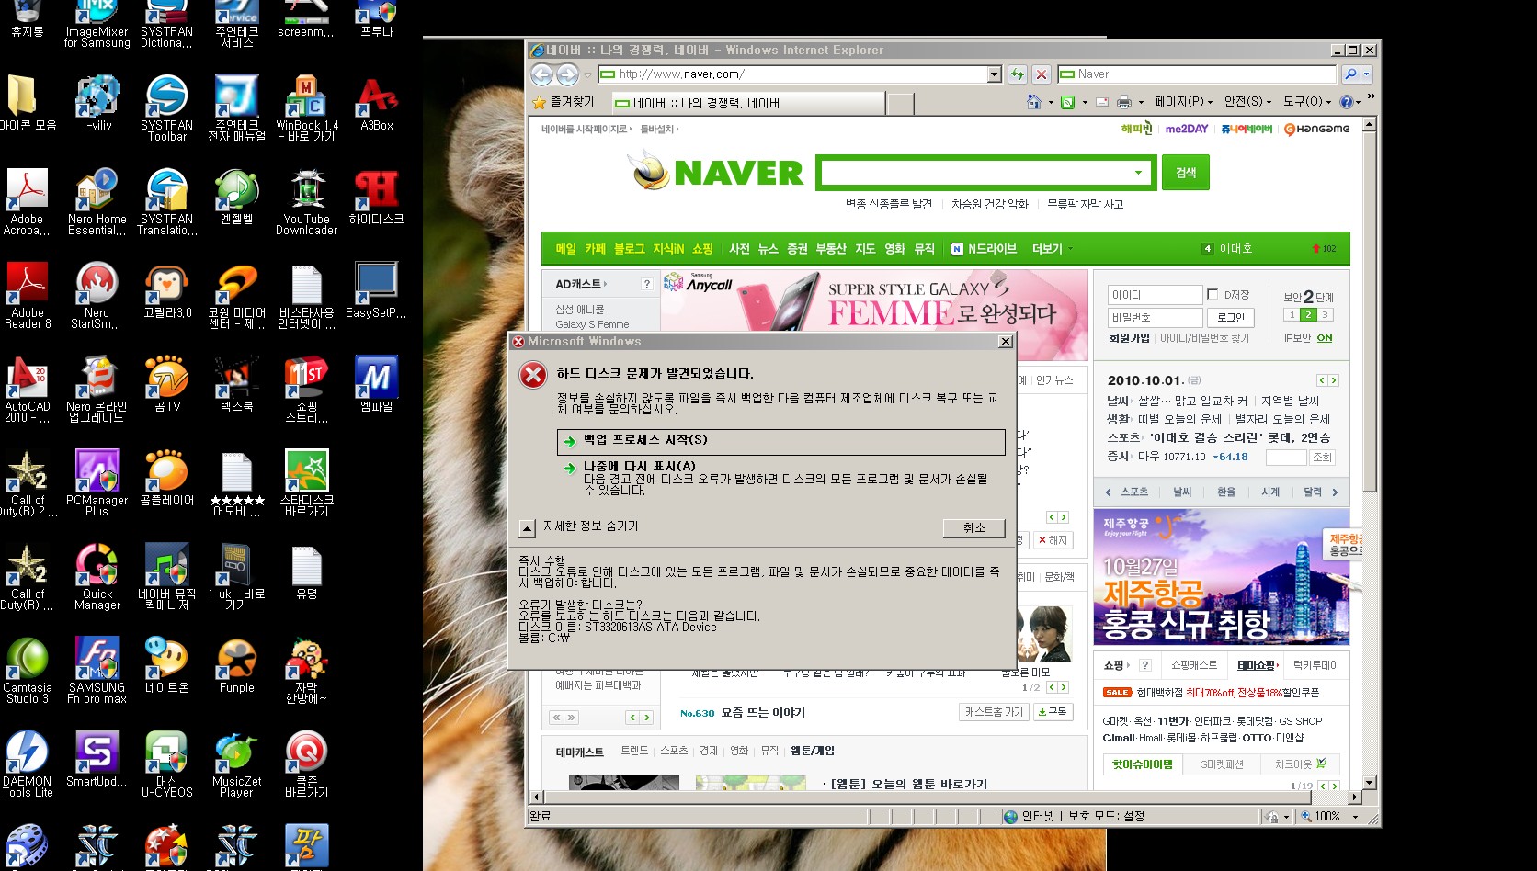Open the WinBook 1.4 shortcut icon
The image size is (1537, 871).
tap(307, 107)
